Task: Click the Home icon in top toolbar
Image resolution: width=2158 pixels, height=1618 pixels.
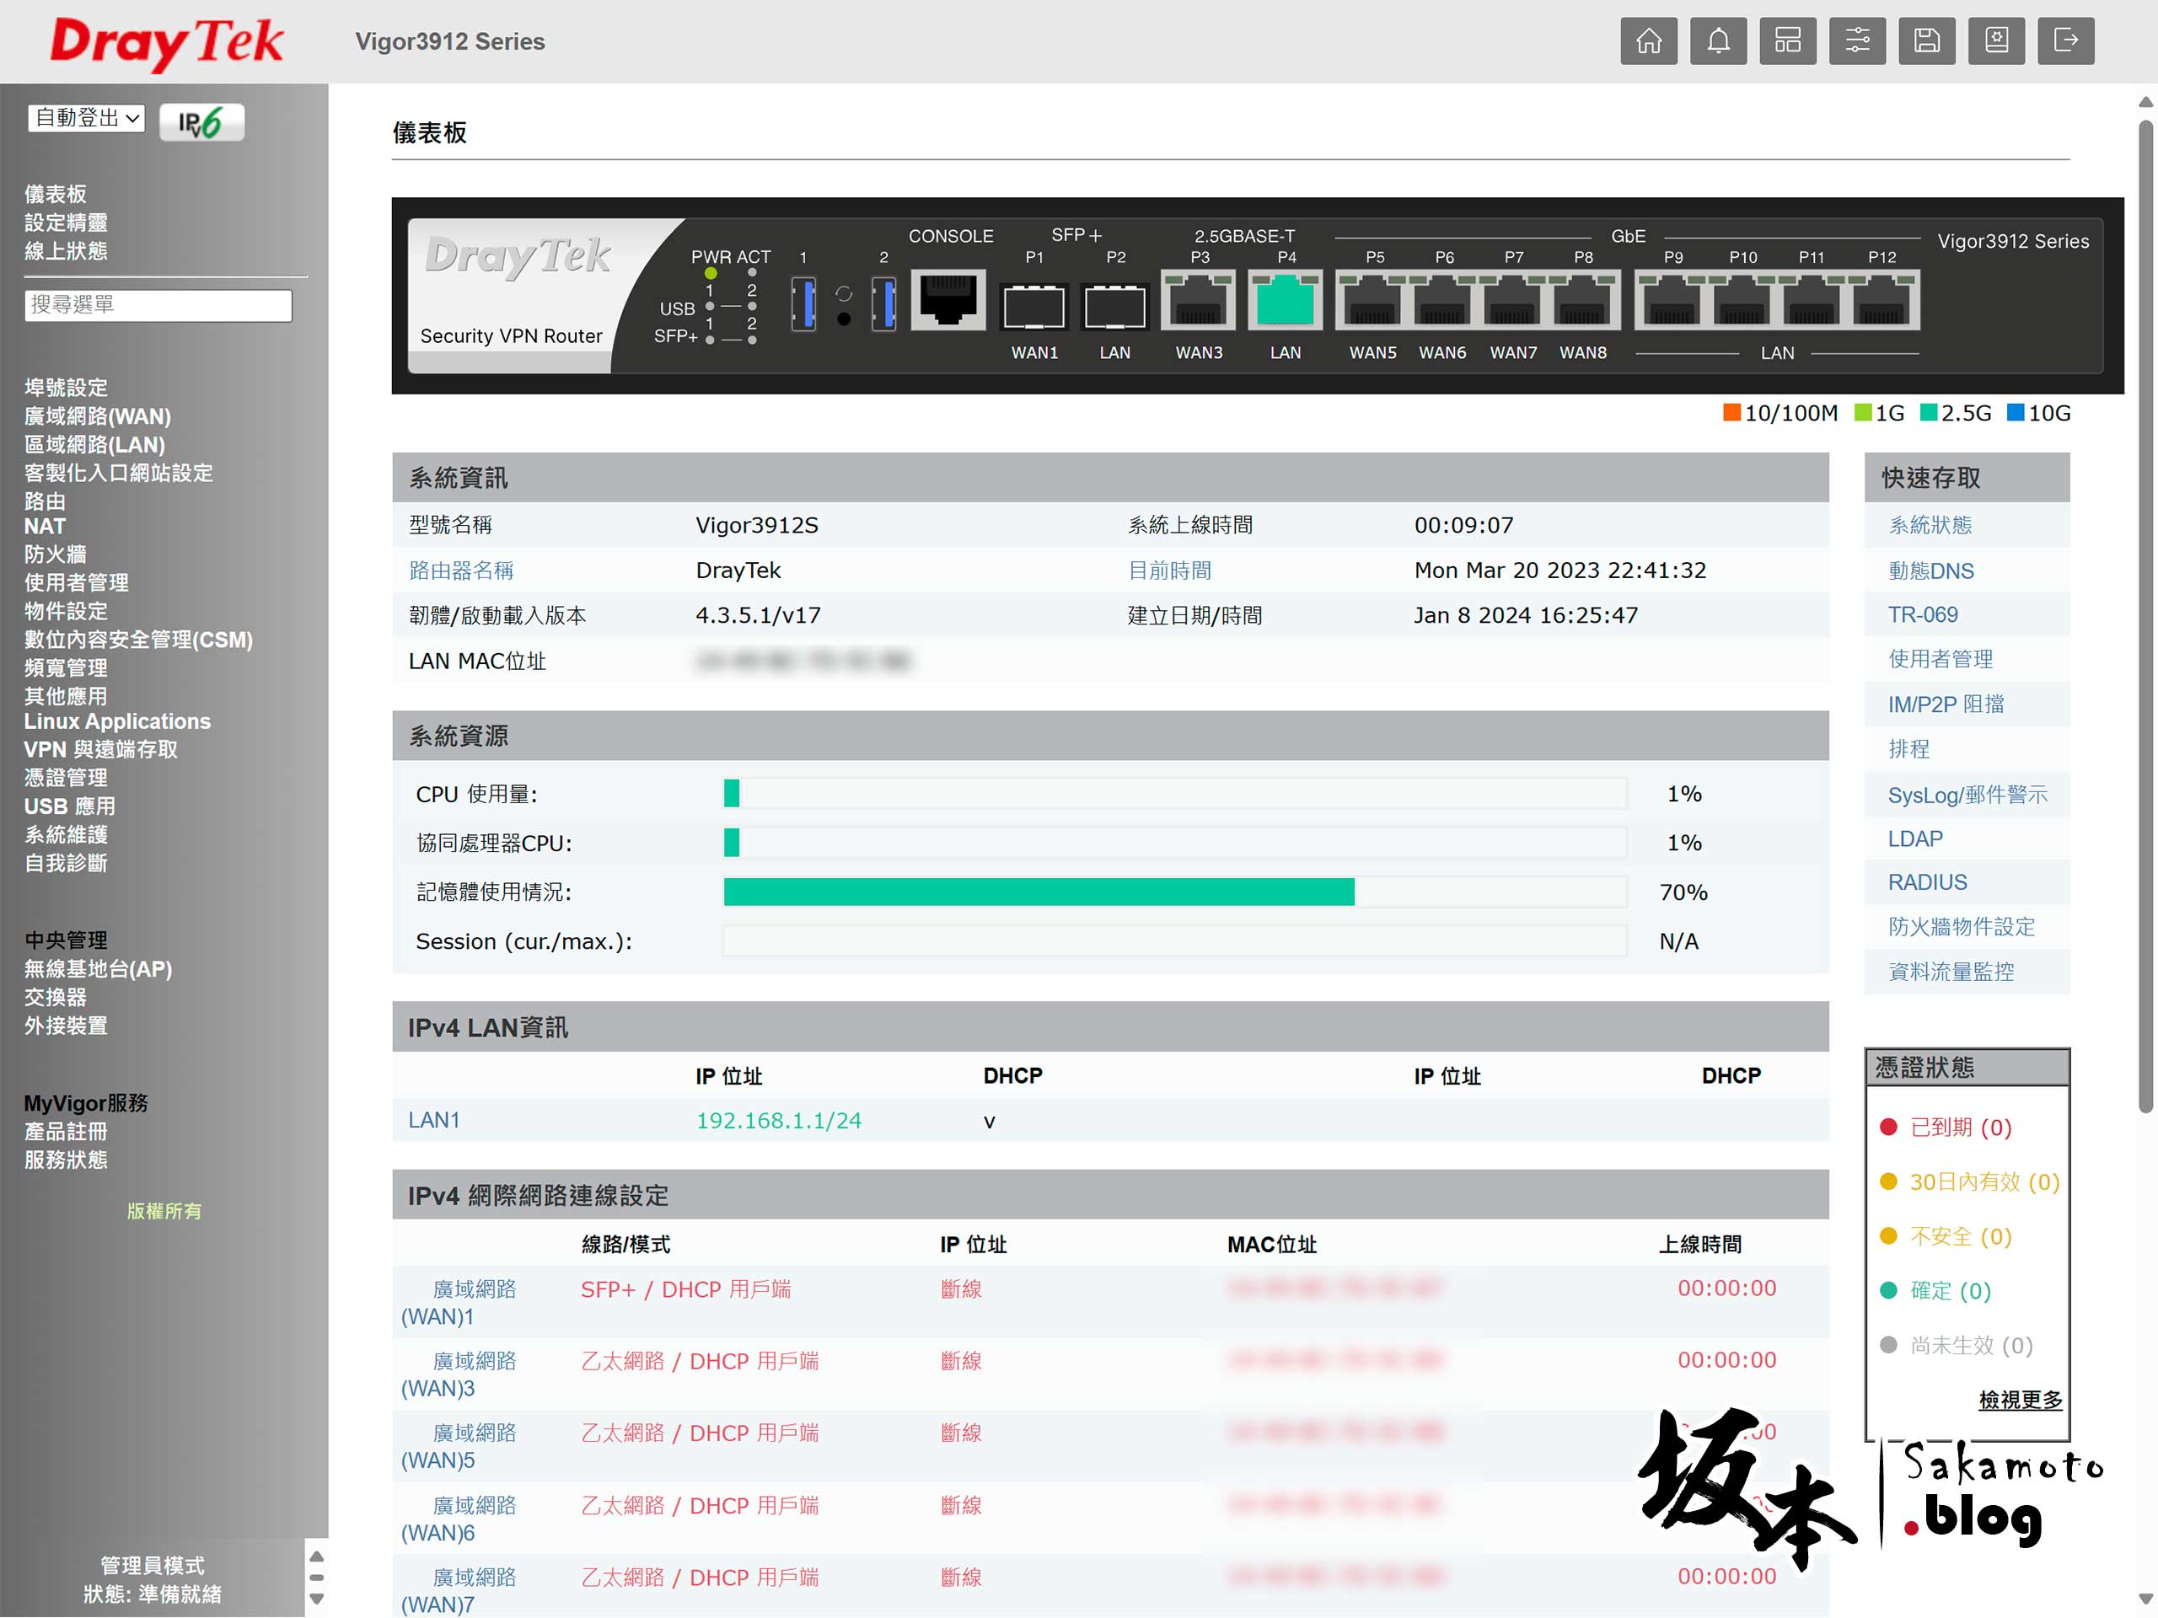Action: click(1649, 41)
